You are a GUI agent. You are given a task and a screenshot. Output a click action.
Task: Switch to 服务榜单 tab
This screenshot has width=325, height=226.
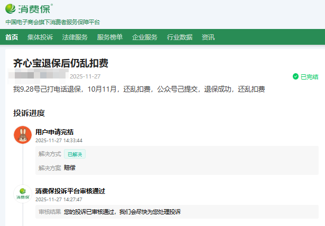click(x=110, y=37)
